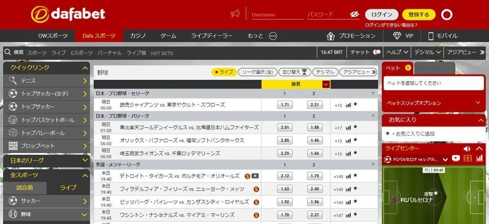
Task: Switch to Asia view in the header bar
Action: [x=465, y=52]
